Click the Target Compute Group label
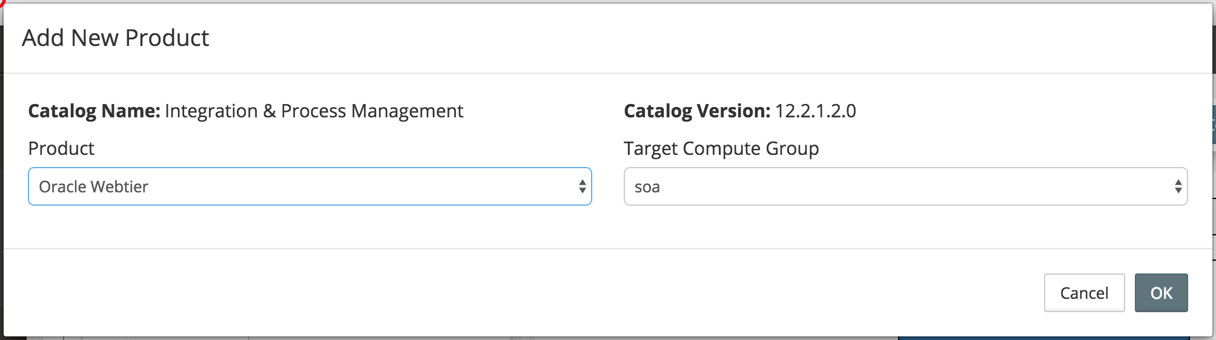The image size is (1216, 340). coord(721,148)
